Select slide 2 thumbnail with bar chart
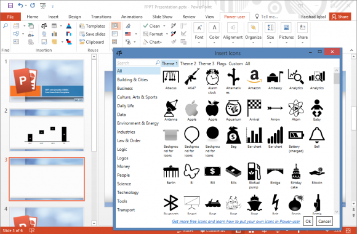Screen dimensions: 357x234 point(47,130)
